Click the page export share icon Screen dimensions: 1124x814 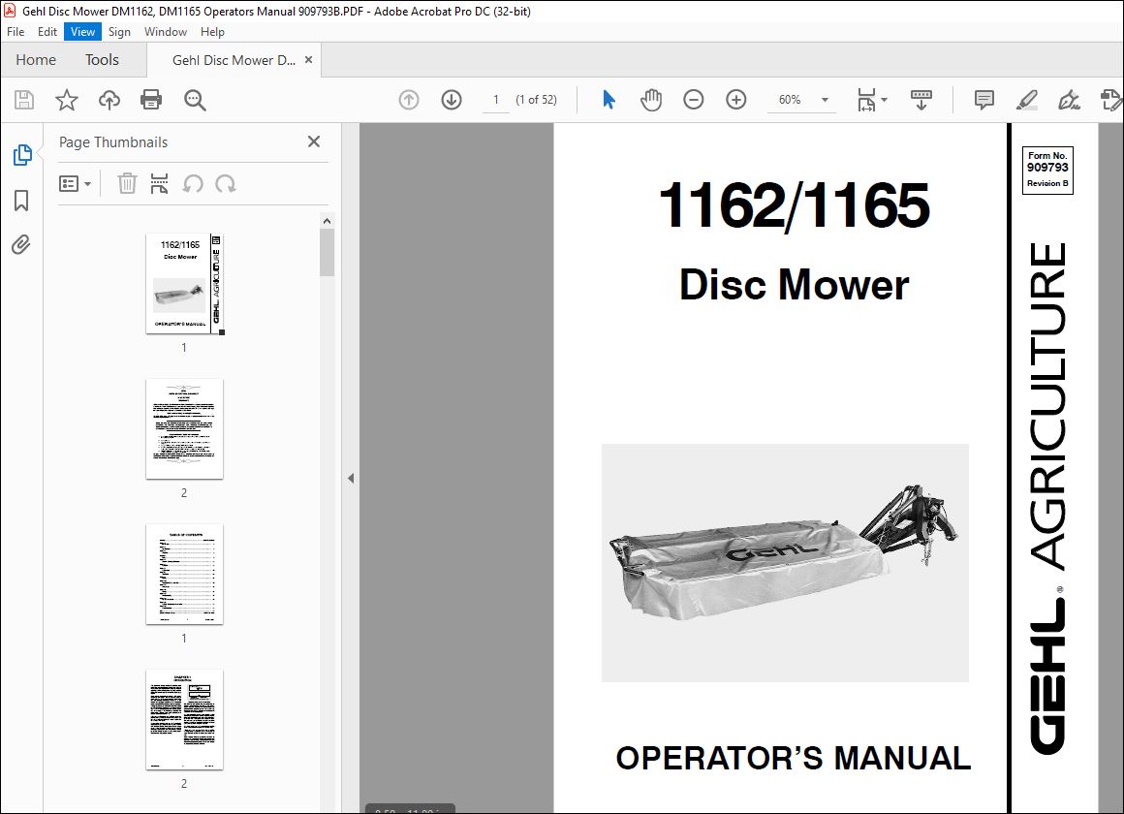click(x=1111, y=100)
